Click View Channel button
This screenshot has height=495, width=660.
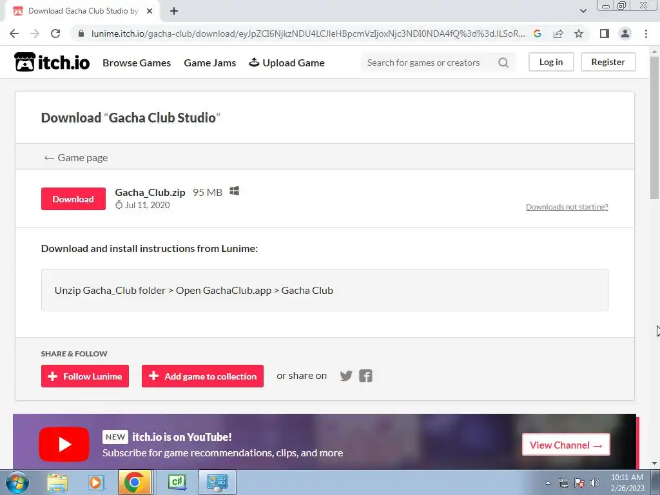point(566,445)
